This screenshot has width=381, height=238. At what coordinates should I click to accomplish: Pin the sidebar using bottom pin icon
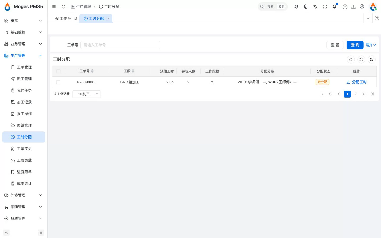41,233
